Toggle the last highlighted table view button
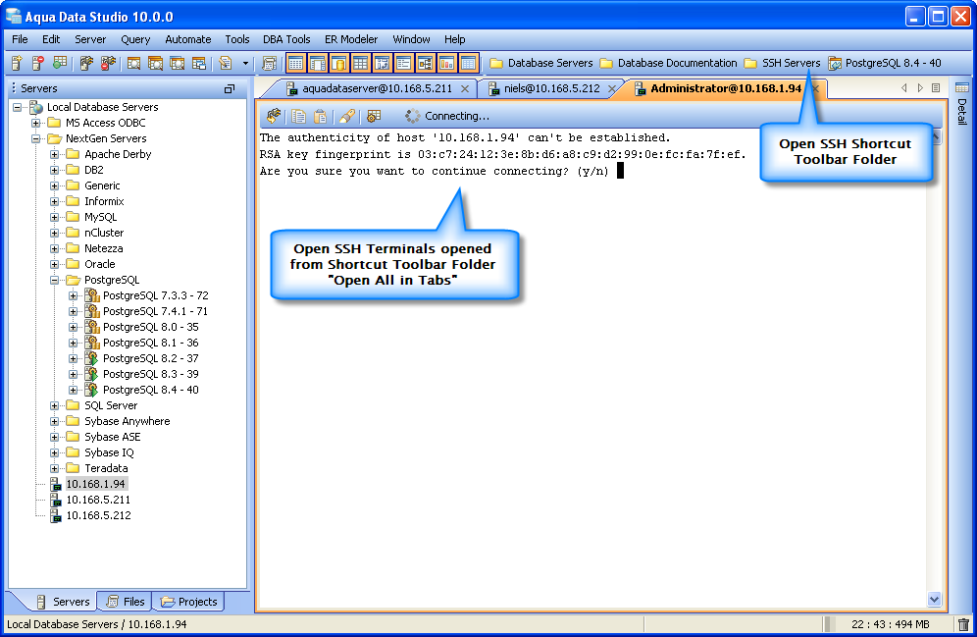This screenshot has height=637, width=977. pos(468,63)
